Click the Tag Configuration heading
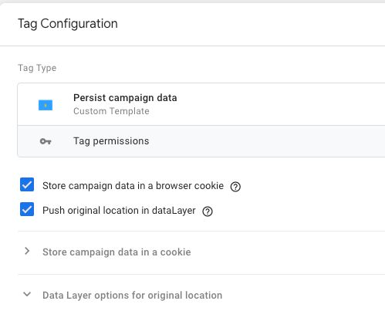 pyautogui.click(x=68, y=24)
